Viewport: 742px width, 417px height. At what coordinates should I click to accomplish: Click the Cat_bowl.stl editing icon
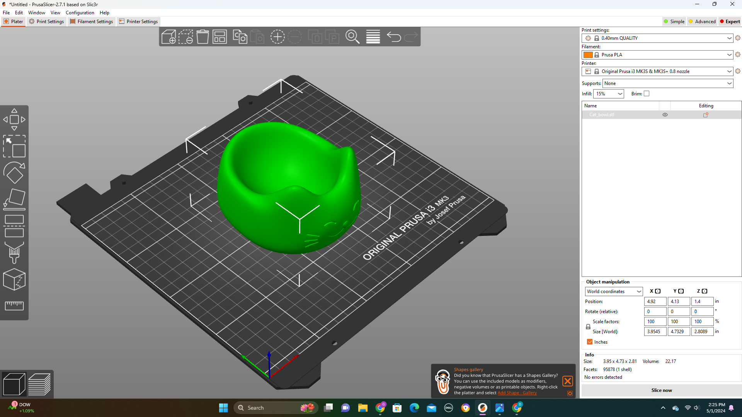(x=706, y=115)
